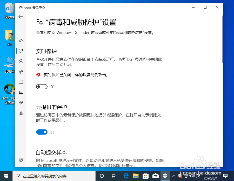Image resolution: width=234 pixels, height=181 pixels.
Task: Open Cortana from the taskbar
Action: point(102,176)
